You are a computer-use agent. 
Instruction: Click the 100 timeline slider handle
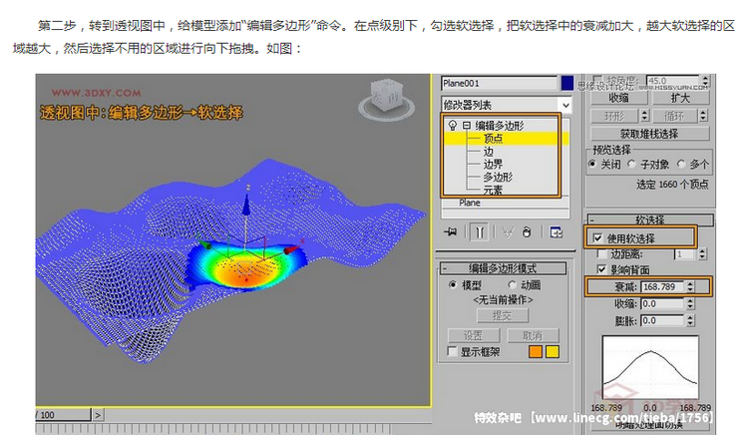click(63, 415)
